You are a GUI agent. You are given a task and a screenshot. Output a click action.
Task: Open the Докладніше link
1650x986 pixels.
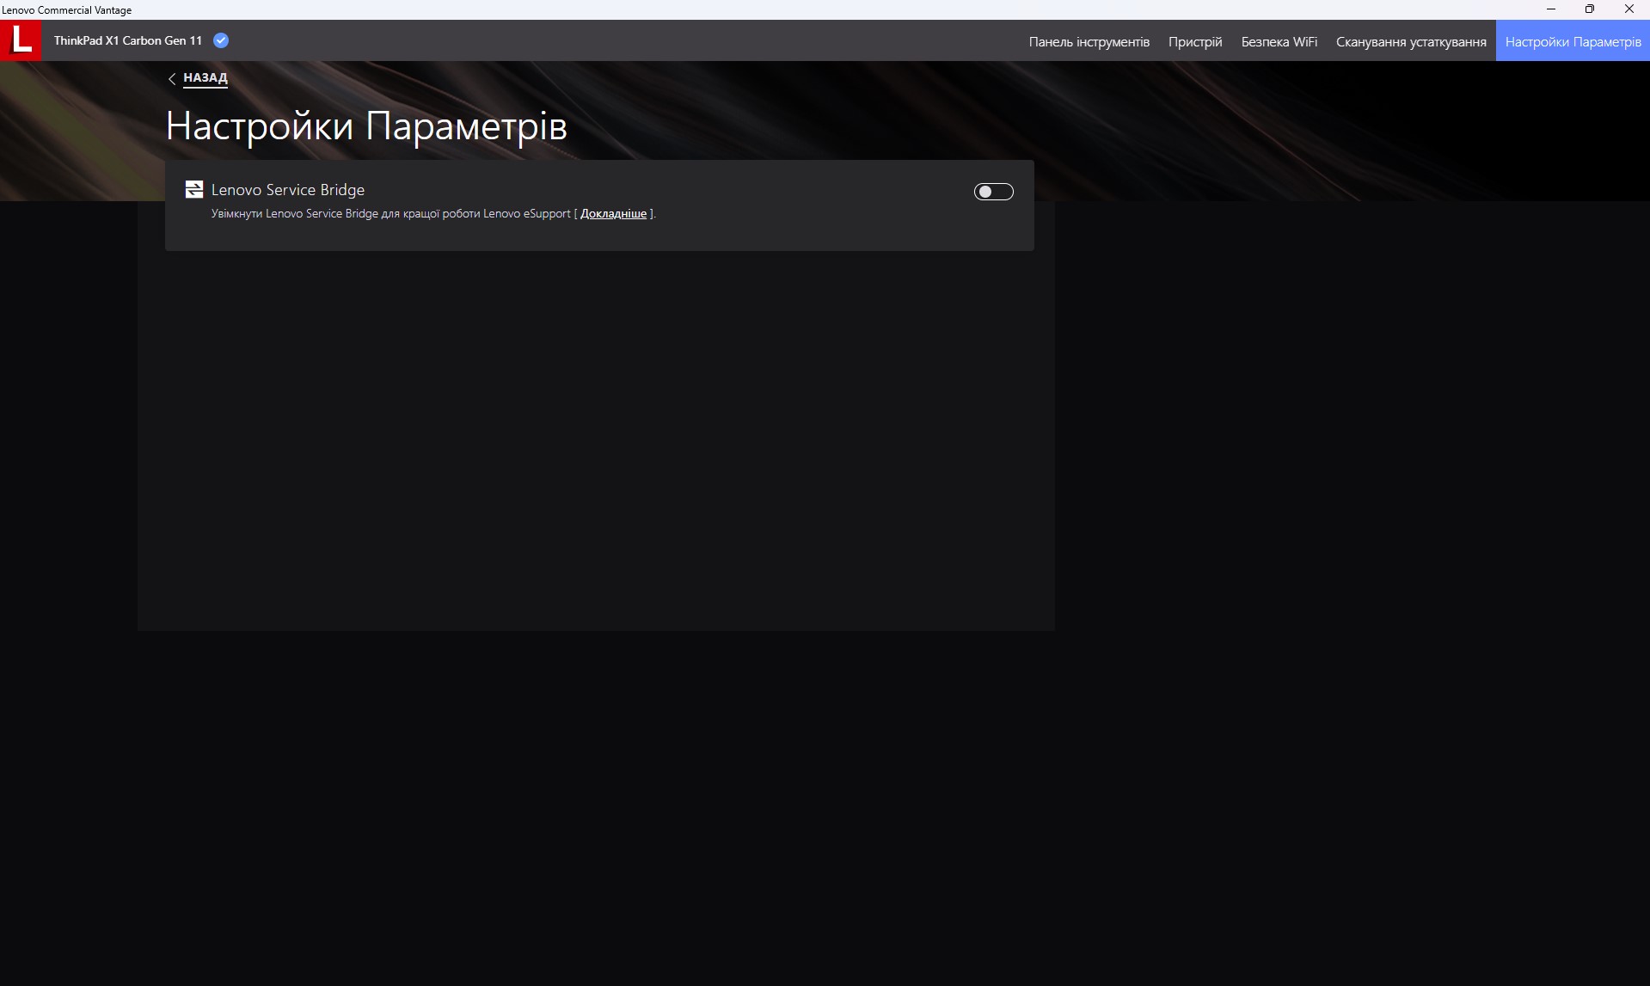613,213
